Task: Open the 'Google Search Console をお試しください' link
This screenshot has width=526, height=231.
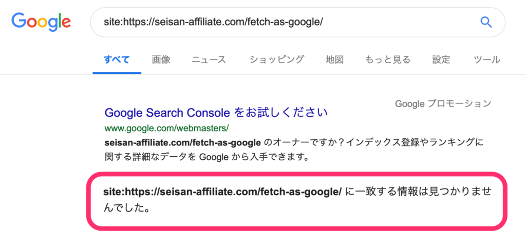Action: 216,112
